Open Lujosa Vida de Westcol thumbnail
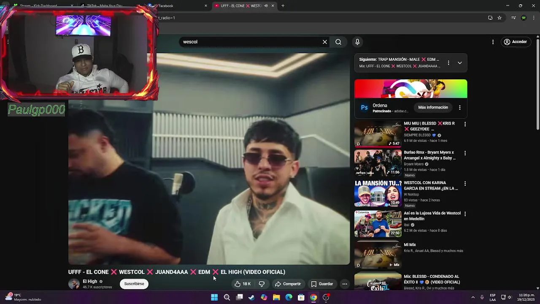 [378, 223]
